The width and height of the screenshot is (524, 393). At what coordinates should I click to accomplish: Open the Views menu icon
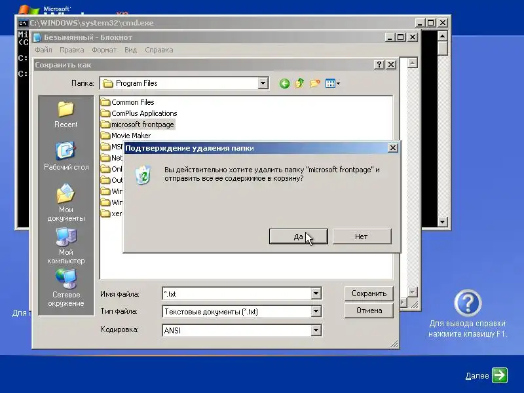click(333, 83)
